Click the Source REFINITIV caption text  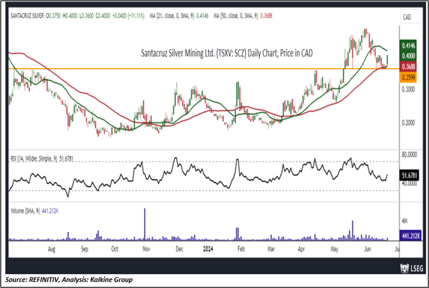coord(69,280)
